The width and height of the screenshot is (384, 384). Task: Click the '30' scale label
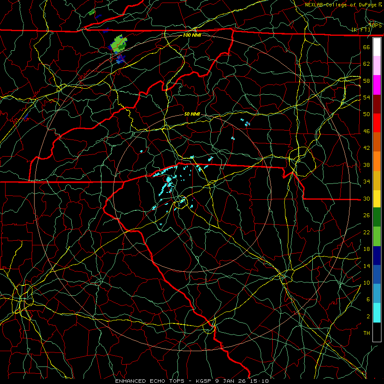pyautogui.click(x=367, y=198)
